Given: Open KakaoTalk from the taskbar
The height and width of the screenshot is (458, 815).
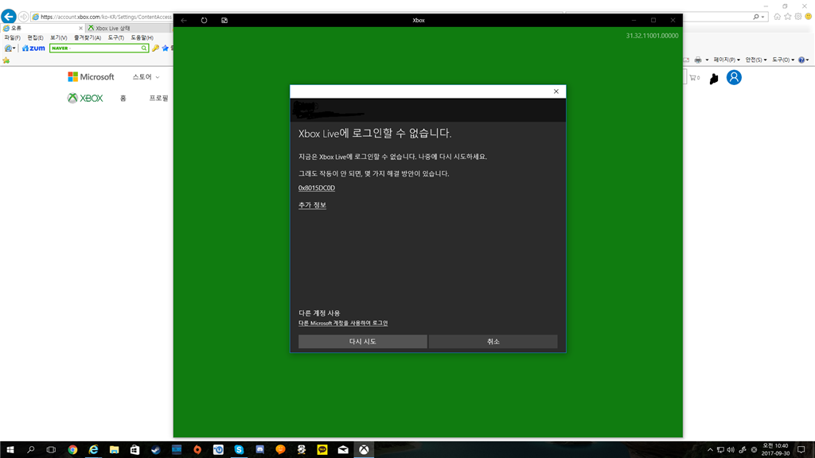Looking at the screenshot, I should tap(322, 450).
